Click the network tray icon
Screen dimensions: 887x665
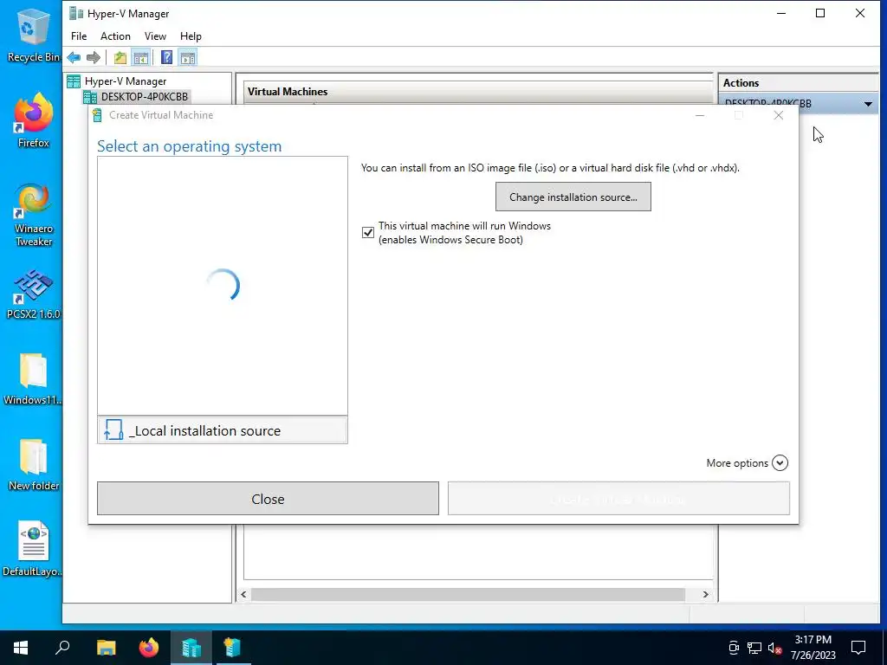[x=754, y=648]
